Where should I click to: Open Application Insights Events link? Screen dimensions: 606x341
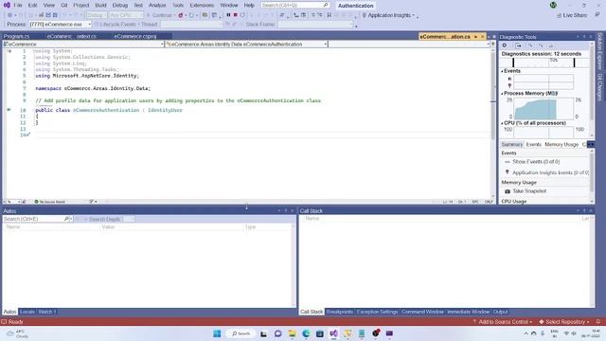point(550,172)
